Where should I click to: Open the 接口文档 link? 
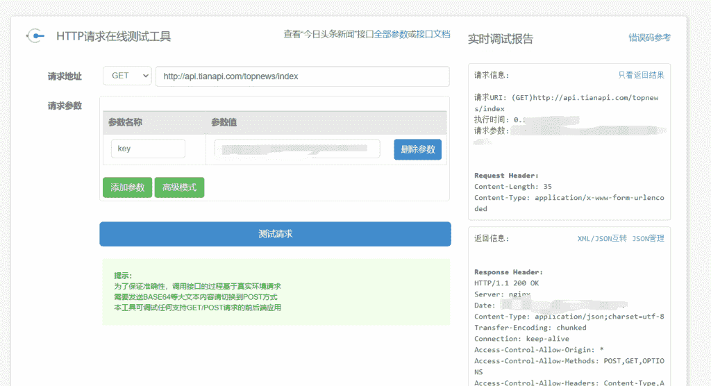click(433, 34)
